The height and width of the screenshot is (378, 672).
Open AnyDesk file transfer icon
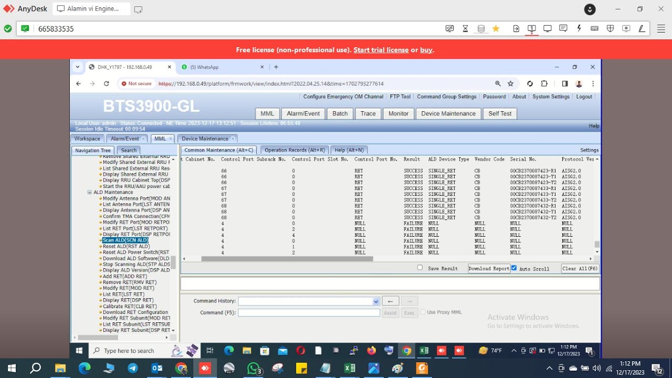coord(516,28)
